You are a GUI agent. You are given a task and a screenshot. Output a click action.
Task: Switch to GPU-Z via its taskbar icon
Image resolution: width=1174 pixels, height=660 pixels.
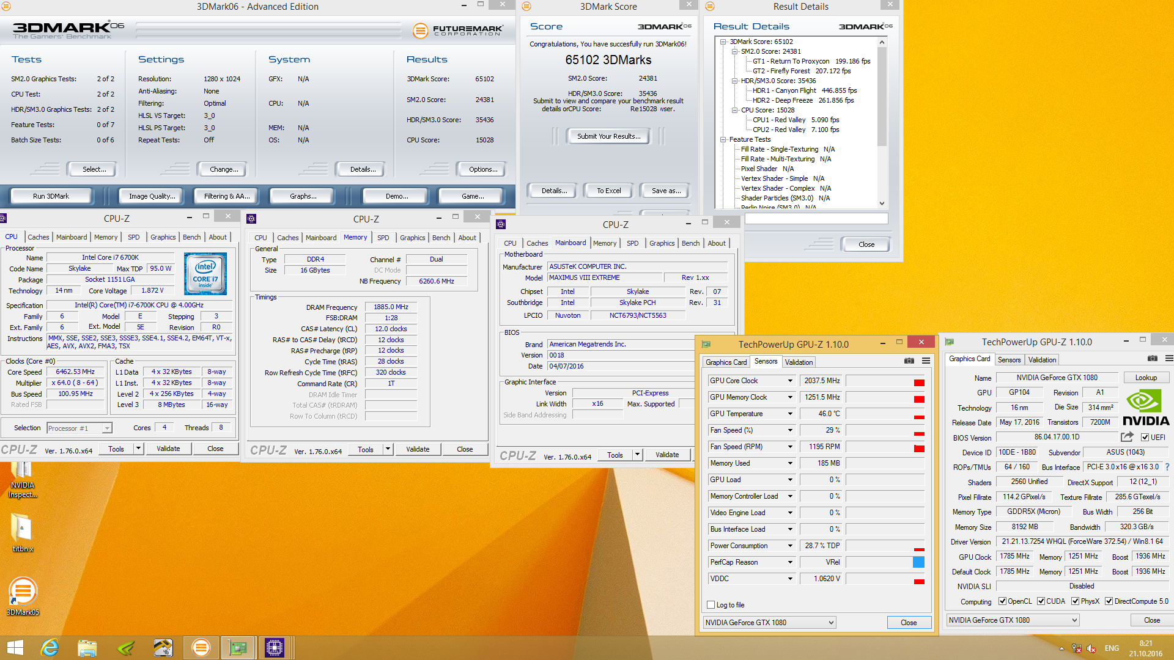click(x=238, y=648)
